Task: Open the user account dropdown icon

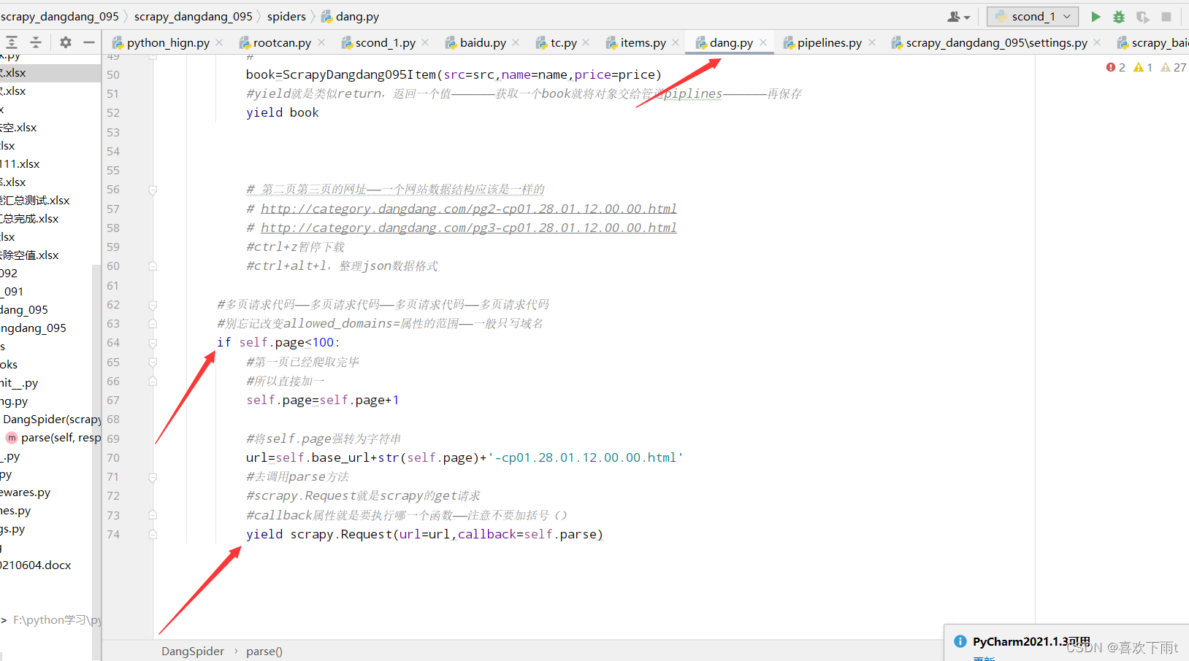Action: click(959, 17)
